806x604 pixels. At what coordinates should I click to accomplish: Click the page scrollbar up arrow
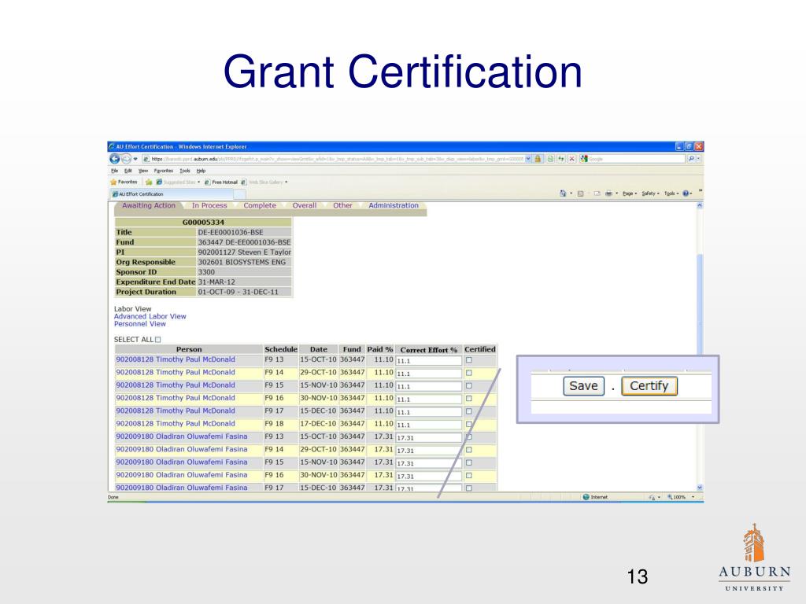point(699,205)
